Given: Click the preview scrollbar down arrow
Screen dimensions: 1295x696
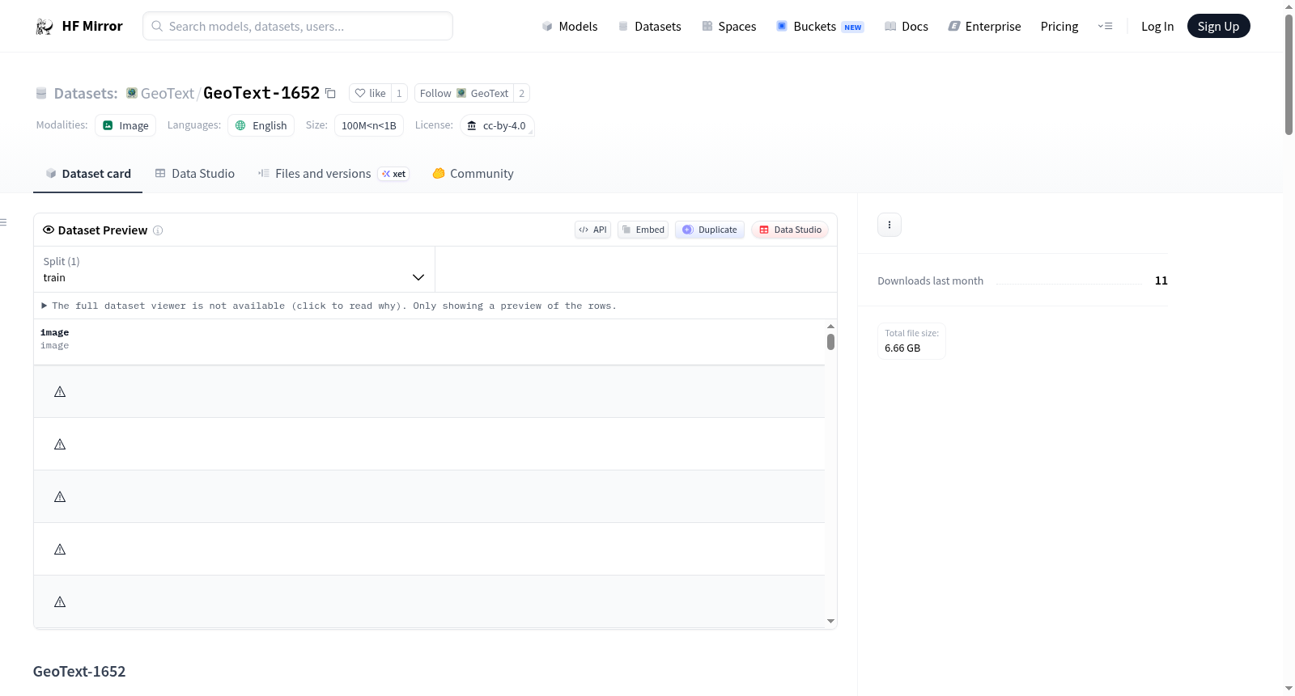Looking at the screenshot, I should tap(830, 622).
